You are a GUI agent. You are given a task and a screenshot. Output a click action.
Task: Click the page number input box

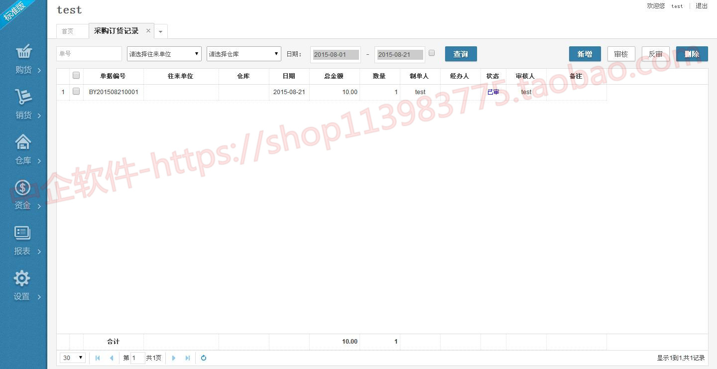138,358
